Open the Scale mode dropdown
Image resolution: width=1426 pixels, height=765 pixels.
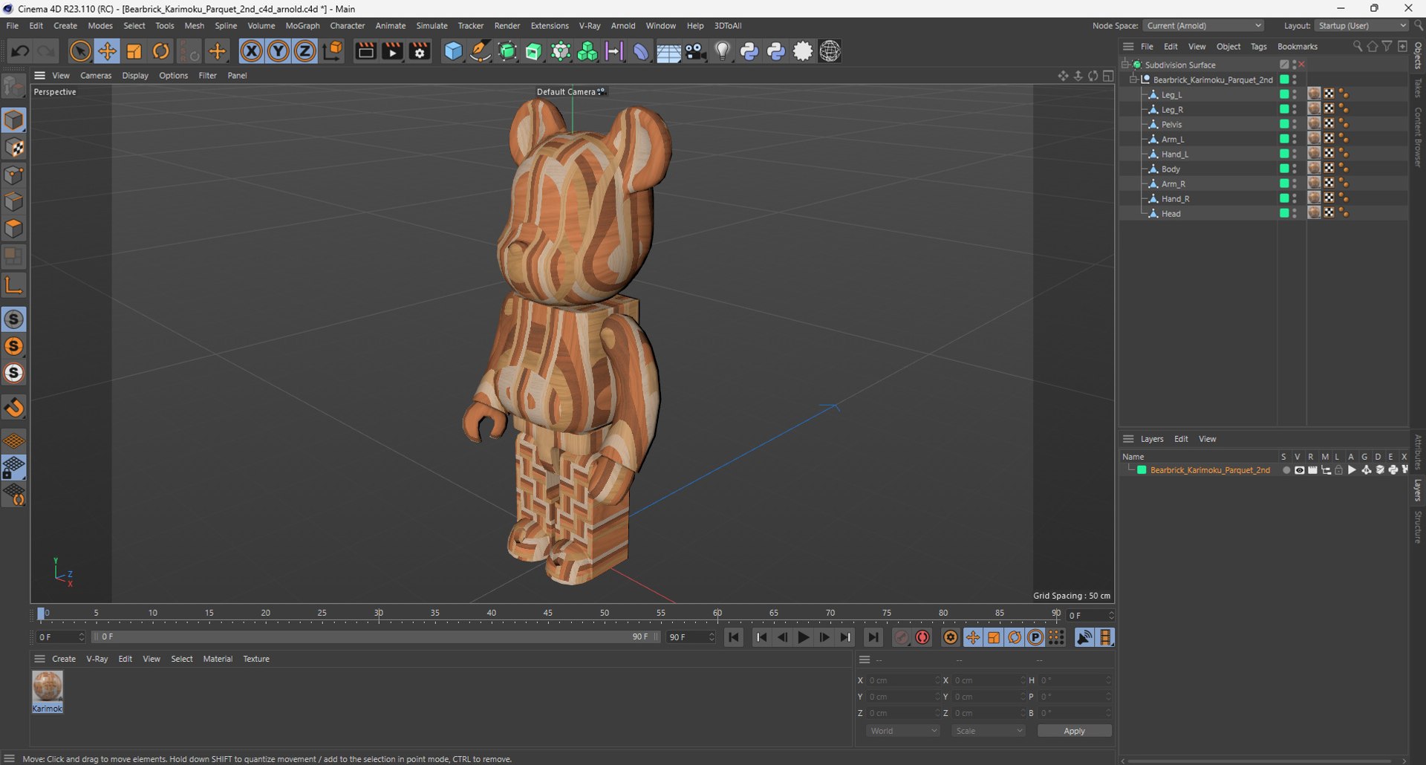pos(989,731)
